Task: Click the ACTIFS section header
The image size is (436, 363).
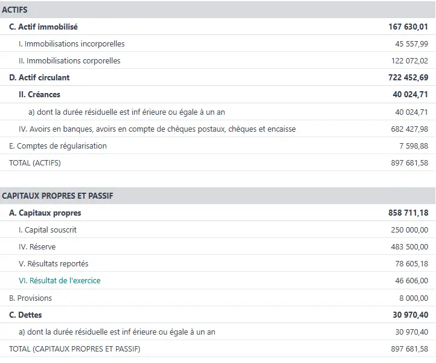Action: [x=14, y=10]
